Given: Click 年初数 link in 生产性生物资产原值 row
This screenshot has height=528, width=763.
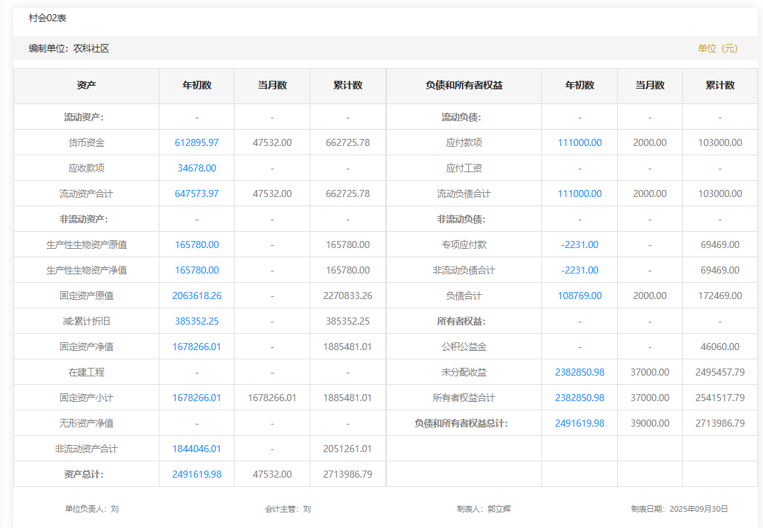Looking at the screenshot, I should coord(196,245).
